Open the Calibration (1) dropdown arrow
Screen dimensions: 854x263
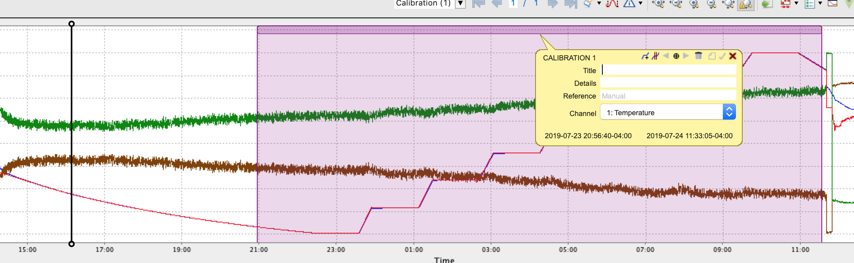460,4
